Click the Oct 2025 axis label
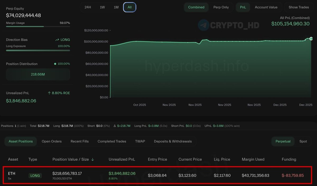This screenshot has height=186, width=317. pos(139,105)
